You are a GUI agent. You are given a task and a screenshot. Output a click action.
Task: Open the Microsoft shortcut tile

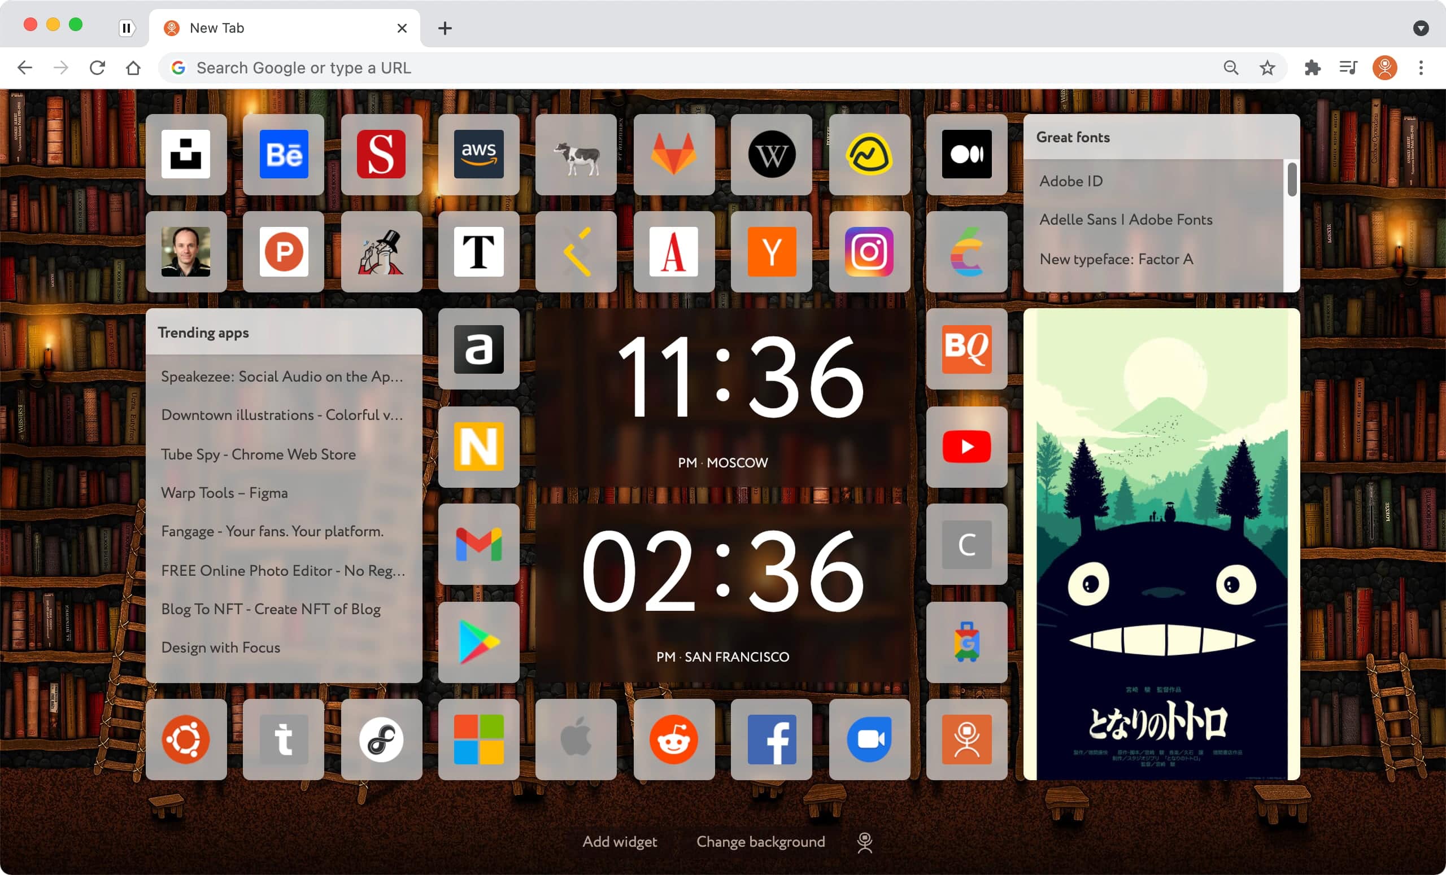(x=479, y=740)
